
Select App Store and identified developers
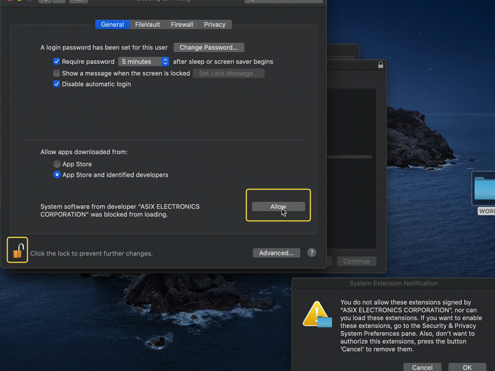point(57,175)
